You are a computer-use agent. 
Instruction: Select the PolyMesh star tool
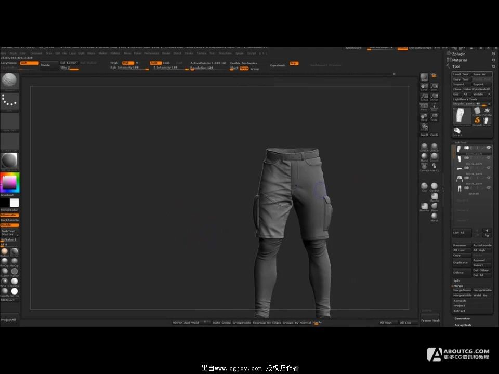pos(487,111)
